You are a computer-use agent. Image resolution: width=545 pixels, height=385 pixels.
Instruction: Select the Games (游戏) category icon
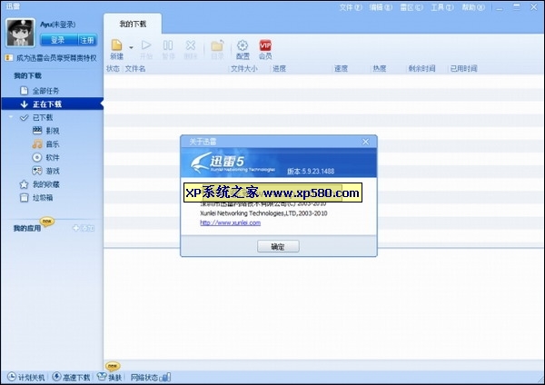[x=38, y=171]
